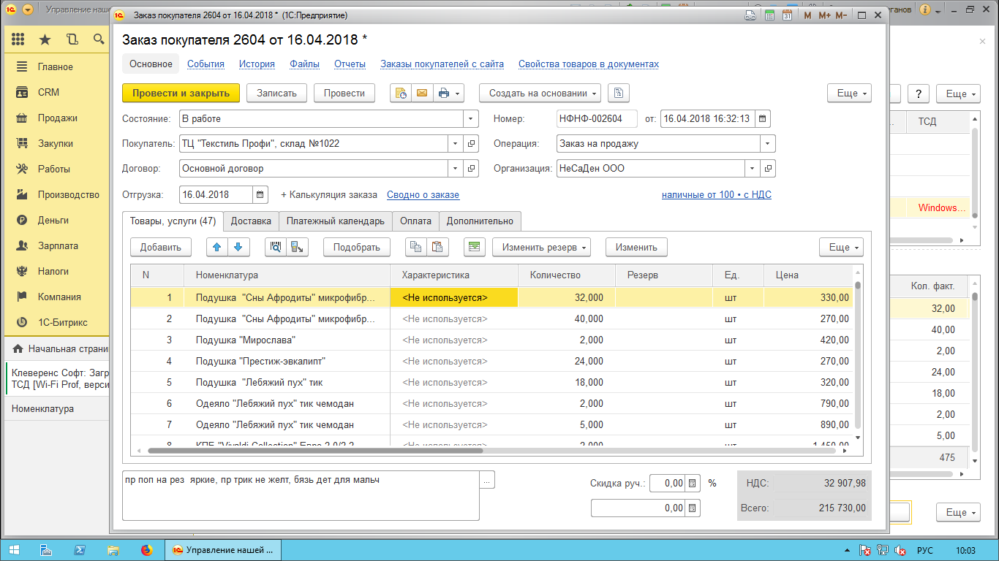Open Еще menu above goods table
The width and height of the screenshot is (999, 561).
click(x=842, y=247)
